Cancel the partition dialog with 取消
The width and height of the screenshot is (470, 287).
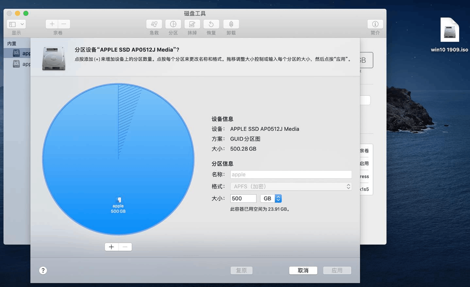pyautogui.click(x=303, y=270)
